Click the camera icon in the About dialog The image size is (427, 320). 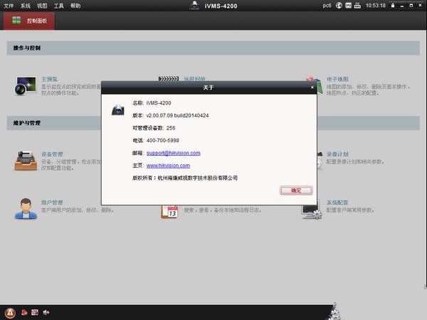tap(118, 110)
